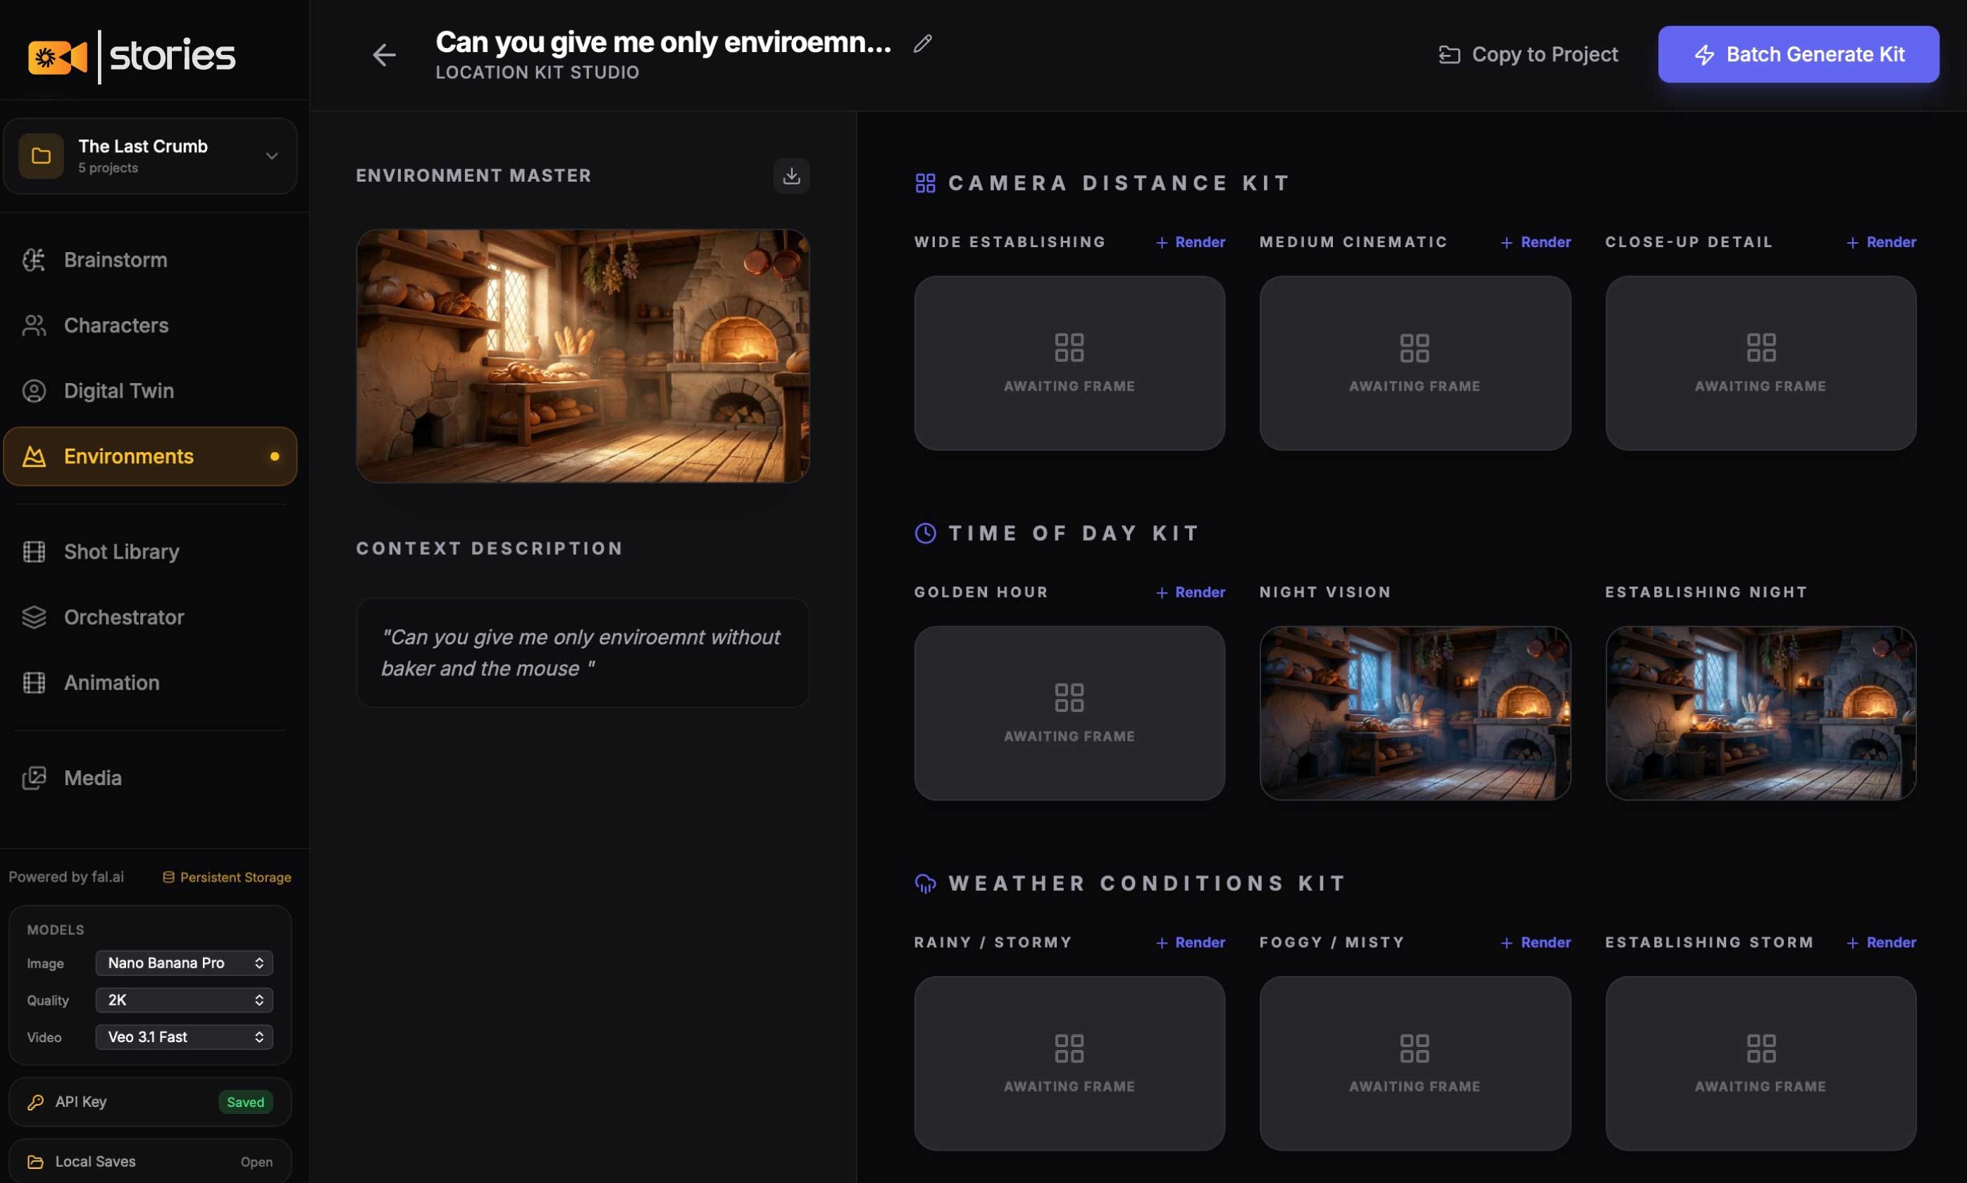Open the Image model dropdown Nano Banana Pro
This screenshot has width=1967, height=1183.
coord(184,963)
